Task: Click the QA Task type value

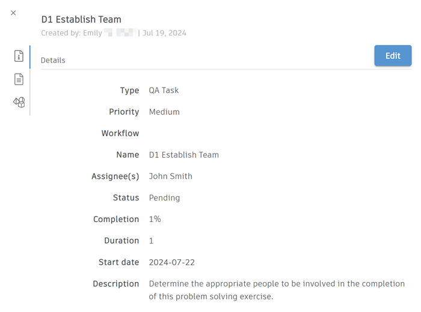Action: (164, 91)
